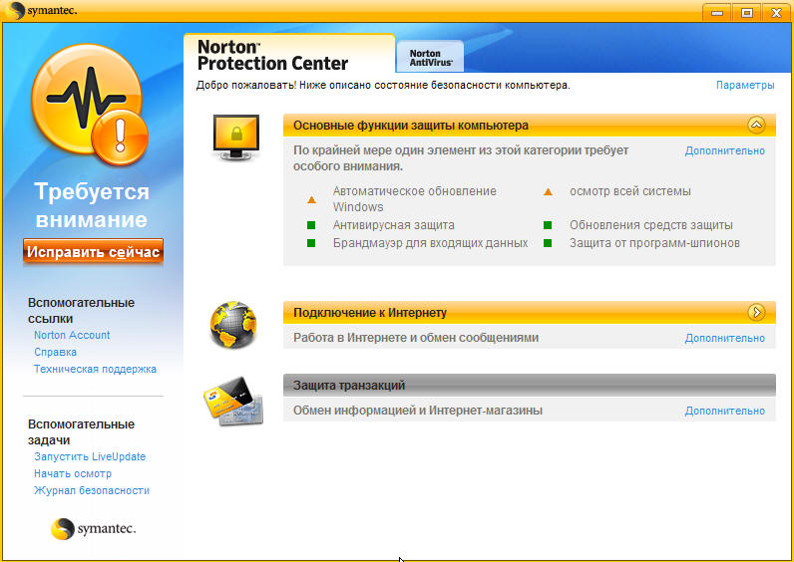This screenshot has width=794, height=562.
Task: Switch to the Norton Protection Center tab
Action: (288, 55)
